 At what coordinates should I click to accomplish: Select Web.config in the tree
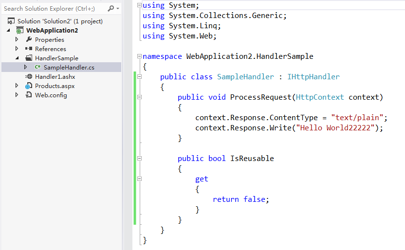coord(51,95)
